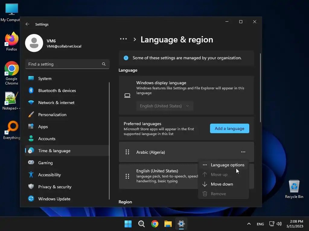The width and height of the screenshot is (309, 231).
Task: Choose Move up in context menu
Action: point(223,174)
